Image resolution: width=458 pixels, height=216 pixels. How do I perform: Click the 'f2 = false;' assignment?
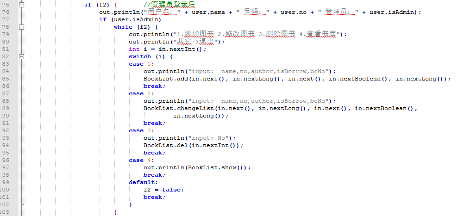(164, 190)
